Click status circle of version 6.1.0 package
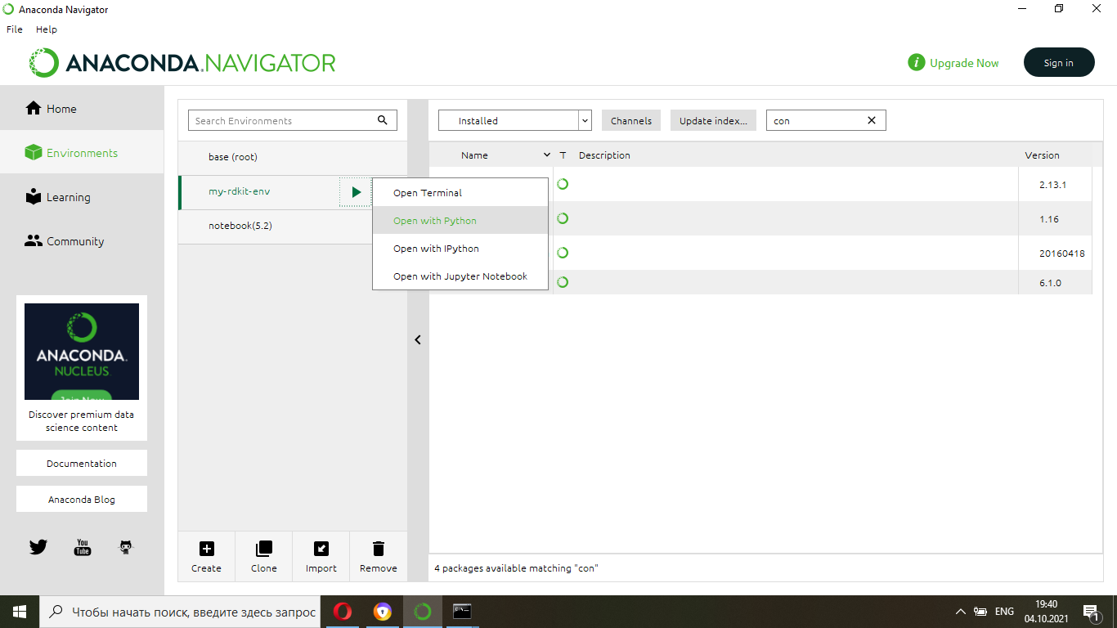1117x628 pixels. tap(563, 282)
